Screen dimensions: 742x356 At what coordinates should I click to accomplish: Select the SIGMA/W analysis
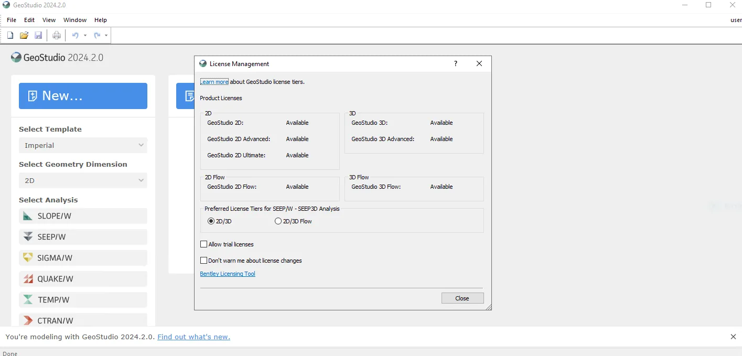(83, 258)
